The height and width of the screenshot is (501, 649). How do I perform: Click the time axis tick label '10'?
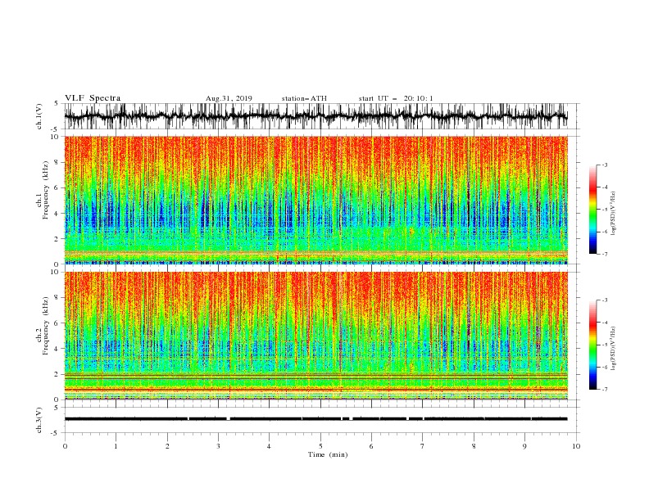(x=576, y=446)
